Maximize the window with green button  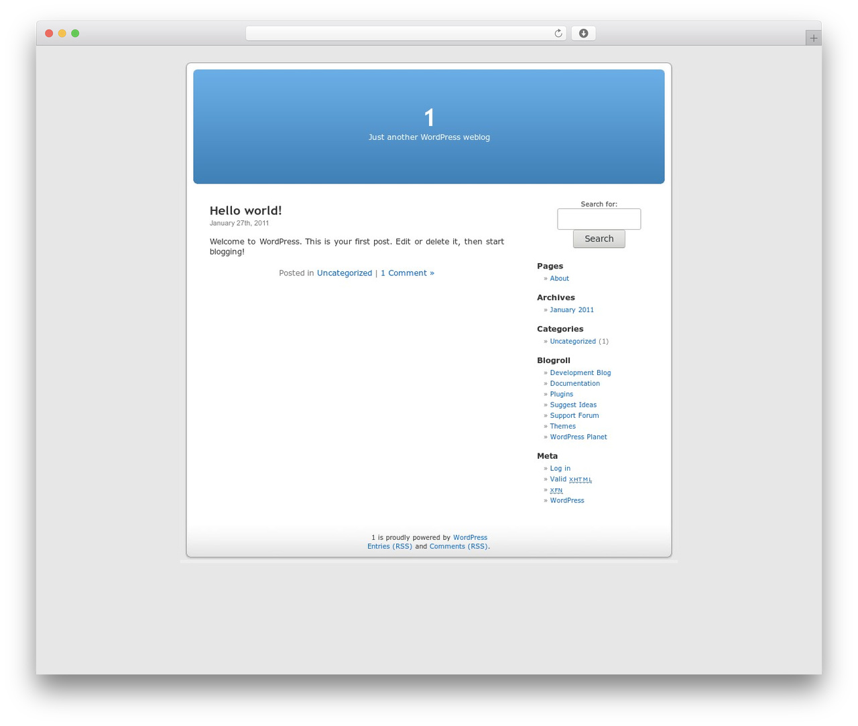75,33
